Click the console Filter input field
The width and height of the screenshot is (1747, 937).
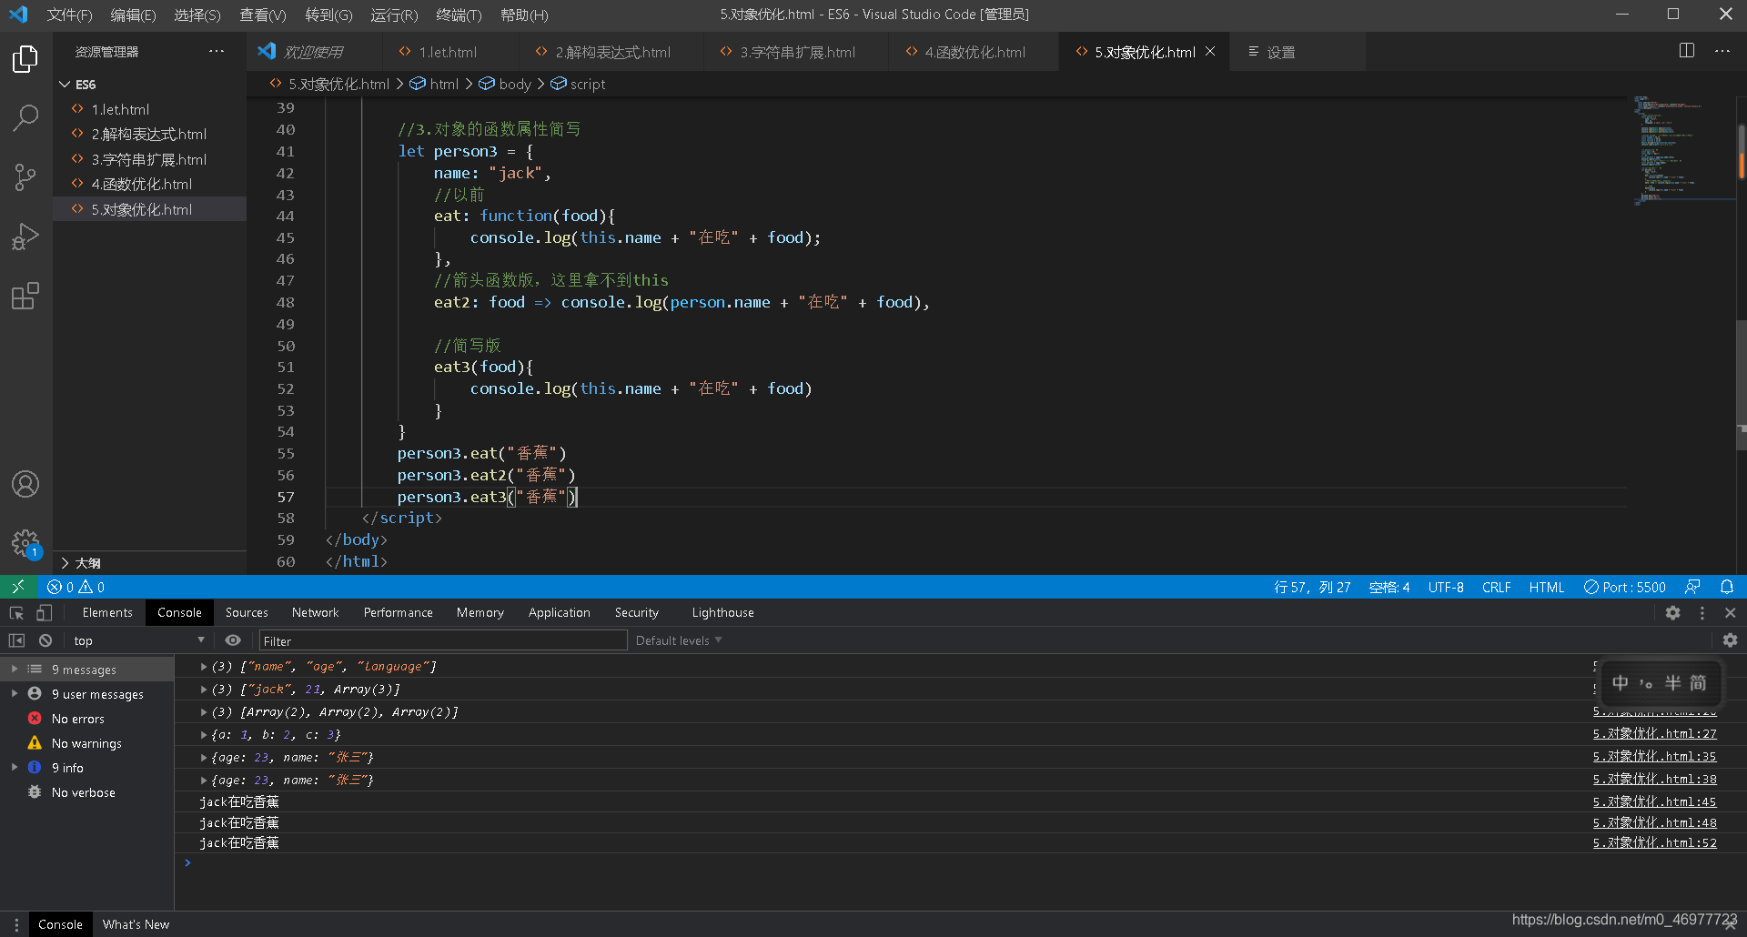pos(443,640)
